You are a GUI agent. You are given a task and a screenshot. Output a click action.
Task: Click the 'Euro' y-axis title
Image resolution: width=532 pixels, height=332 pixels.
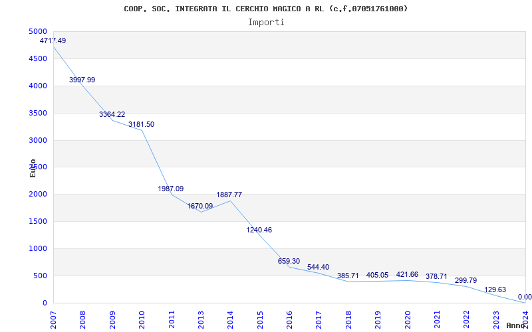coord(33,168)
